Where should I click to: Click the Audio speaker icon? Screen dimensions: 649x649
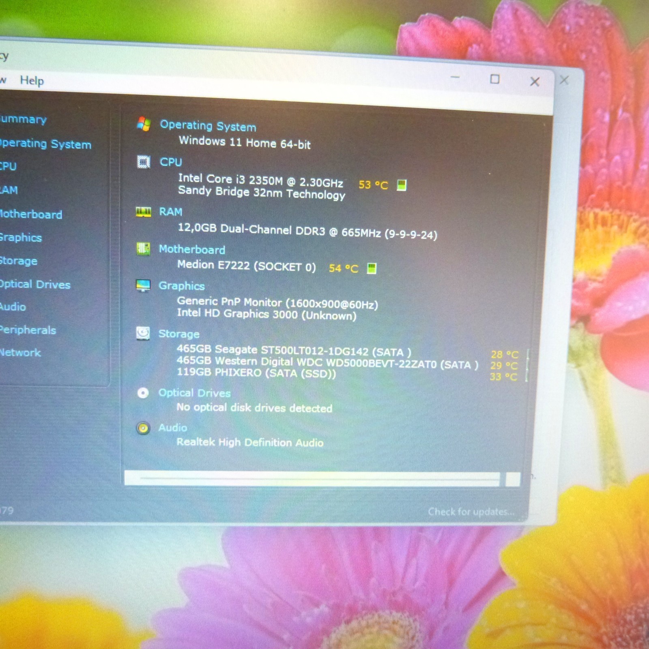click(x=143, y=428)
